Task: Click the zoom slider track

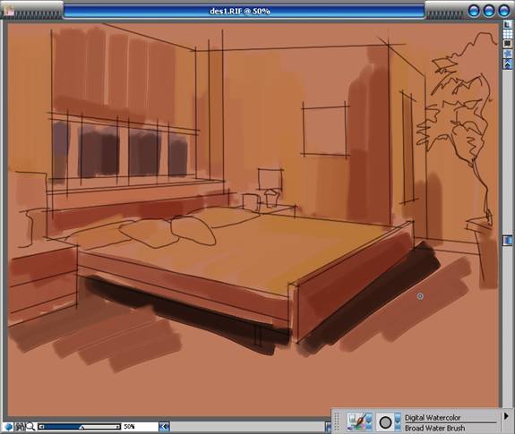Action: [x=79, y=427]
